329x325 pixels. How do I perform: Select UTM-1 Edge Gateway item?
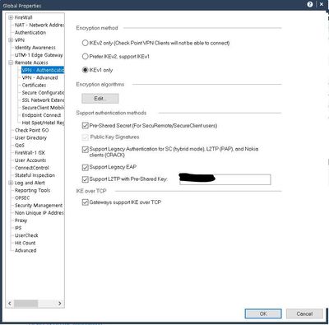click(x=39, y=55)
